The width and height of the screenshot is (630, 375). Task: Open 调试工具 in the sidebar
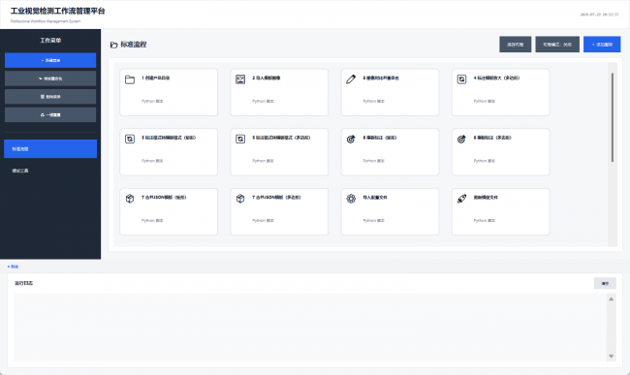[x=50, y=171]
